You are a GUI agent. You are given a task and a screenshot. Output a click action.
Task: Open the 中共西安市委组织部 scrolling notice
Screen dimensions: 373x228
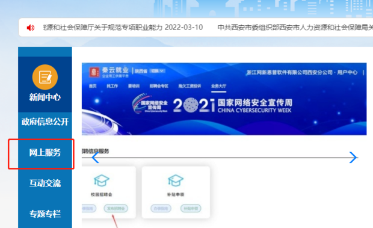point(295,27)
